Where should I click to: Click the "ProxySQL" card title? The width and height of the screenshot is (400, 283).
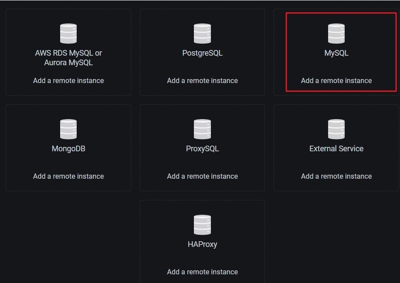click(x=202, y=149)
